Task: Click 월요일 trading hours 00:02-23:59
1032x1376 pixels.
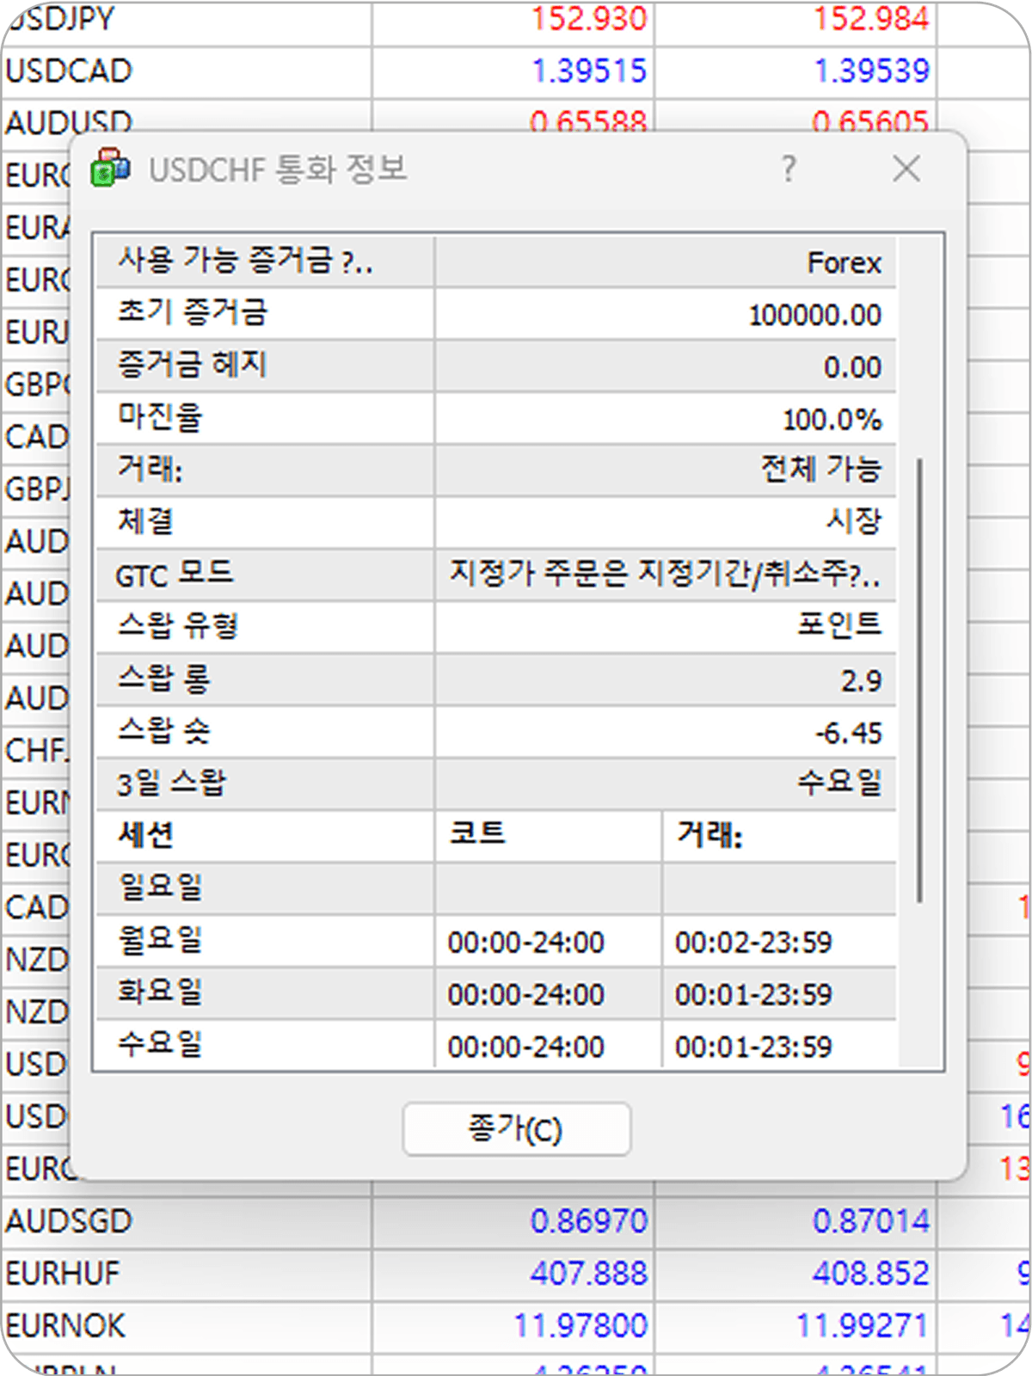Action: [x=753, y=943]
